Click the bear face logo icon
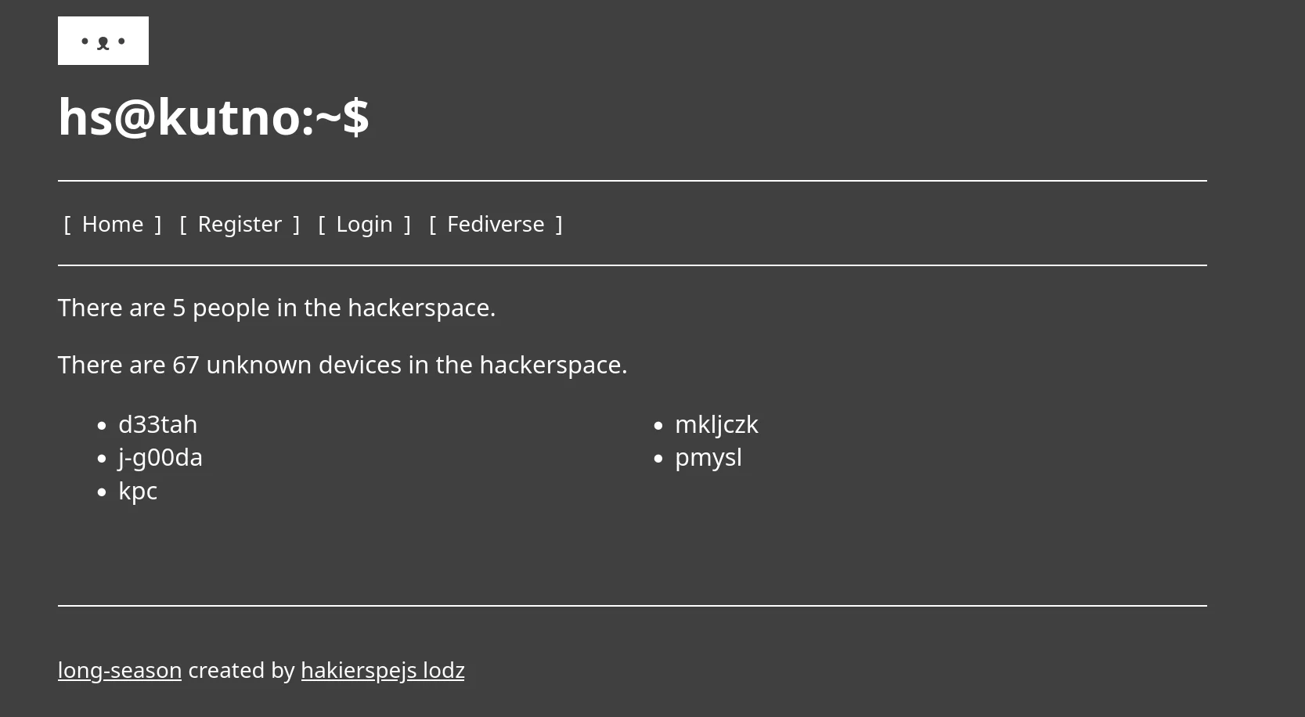Screen dimensions: 1305x717 click(103, 41)
